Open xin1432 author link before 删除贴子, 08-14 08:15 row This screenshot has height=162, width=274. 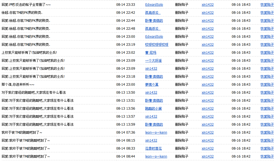pyautogui.click(x=151, y=141)
